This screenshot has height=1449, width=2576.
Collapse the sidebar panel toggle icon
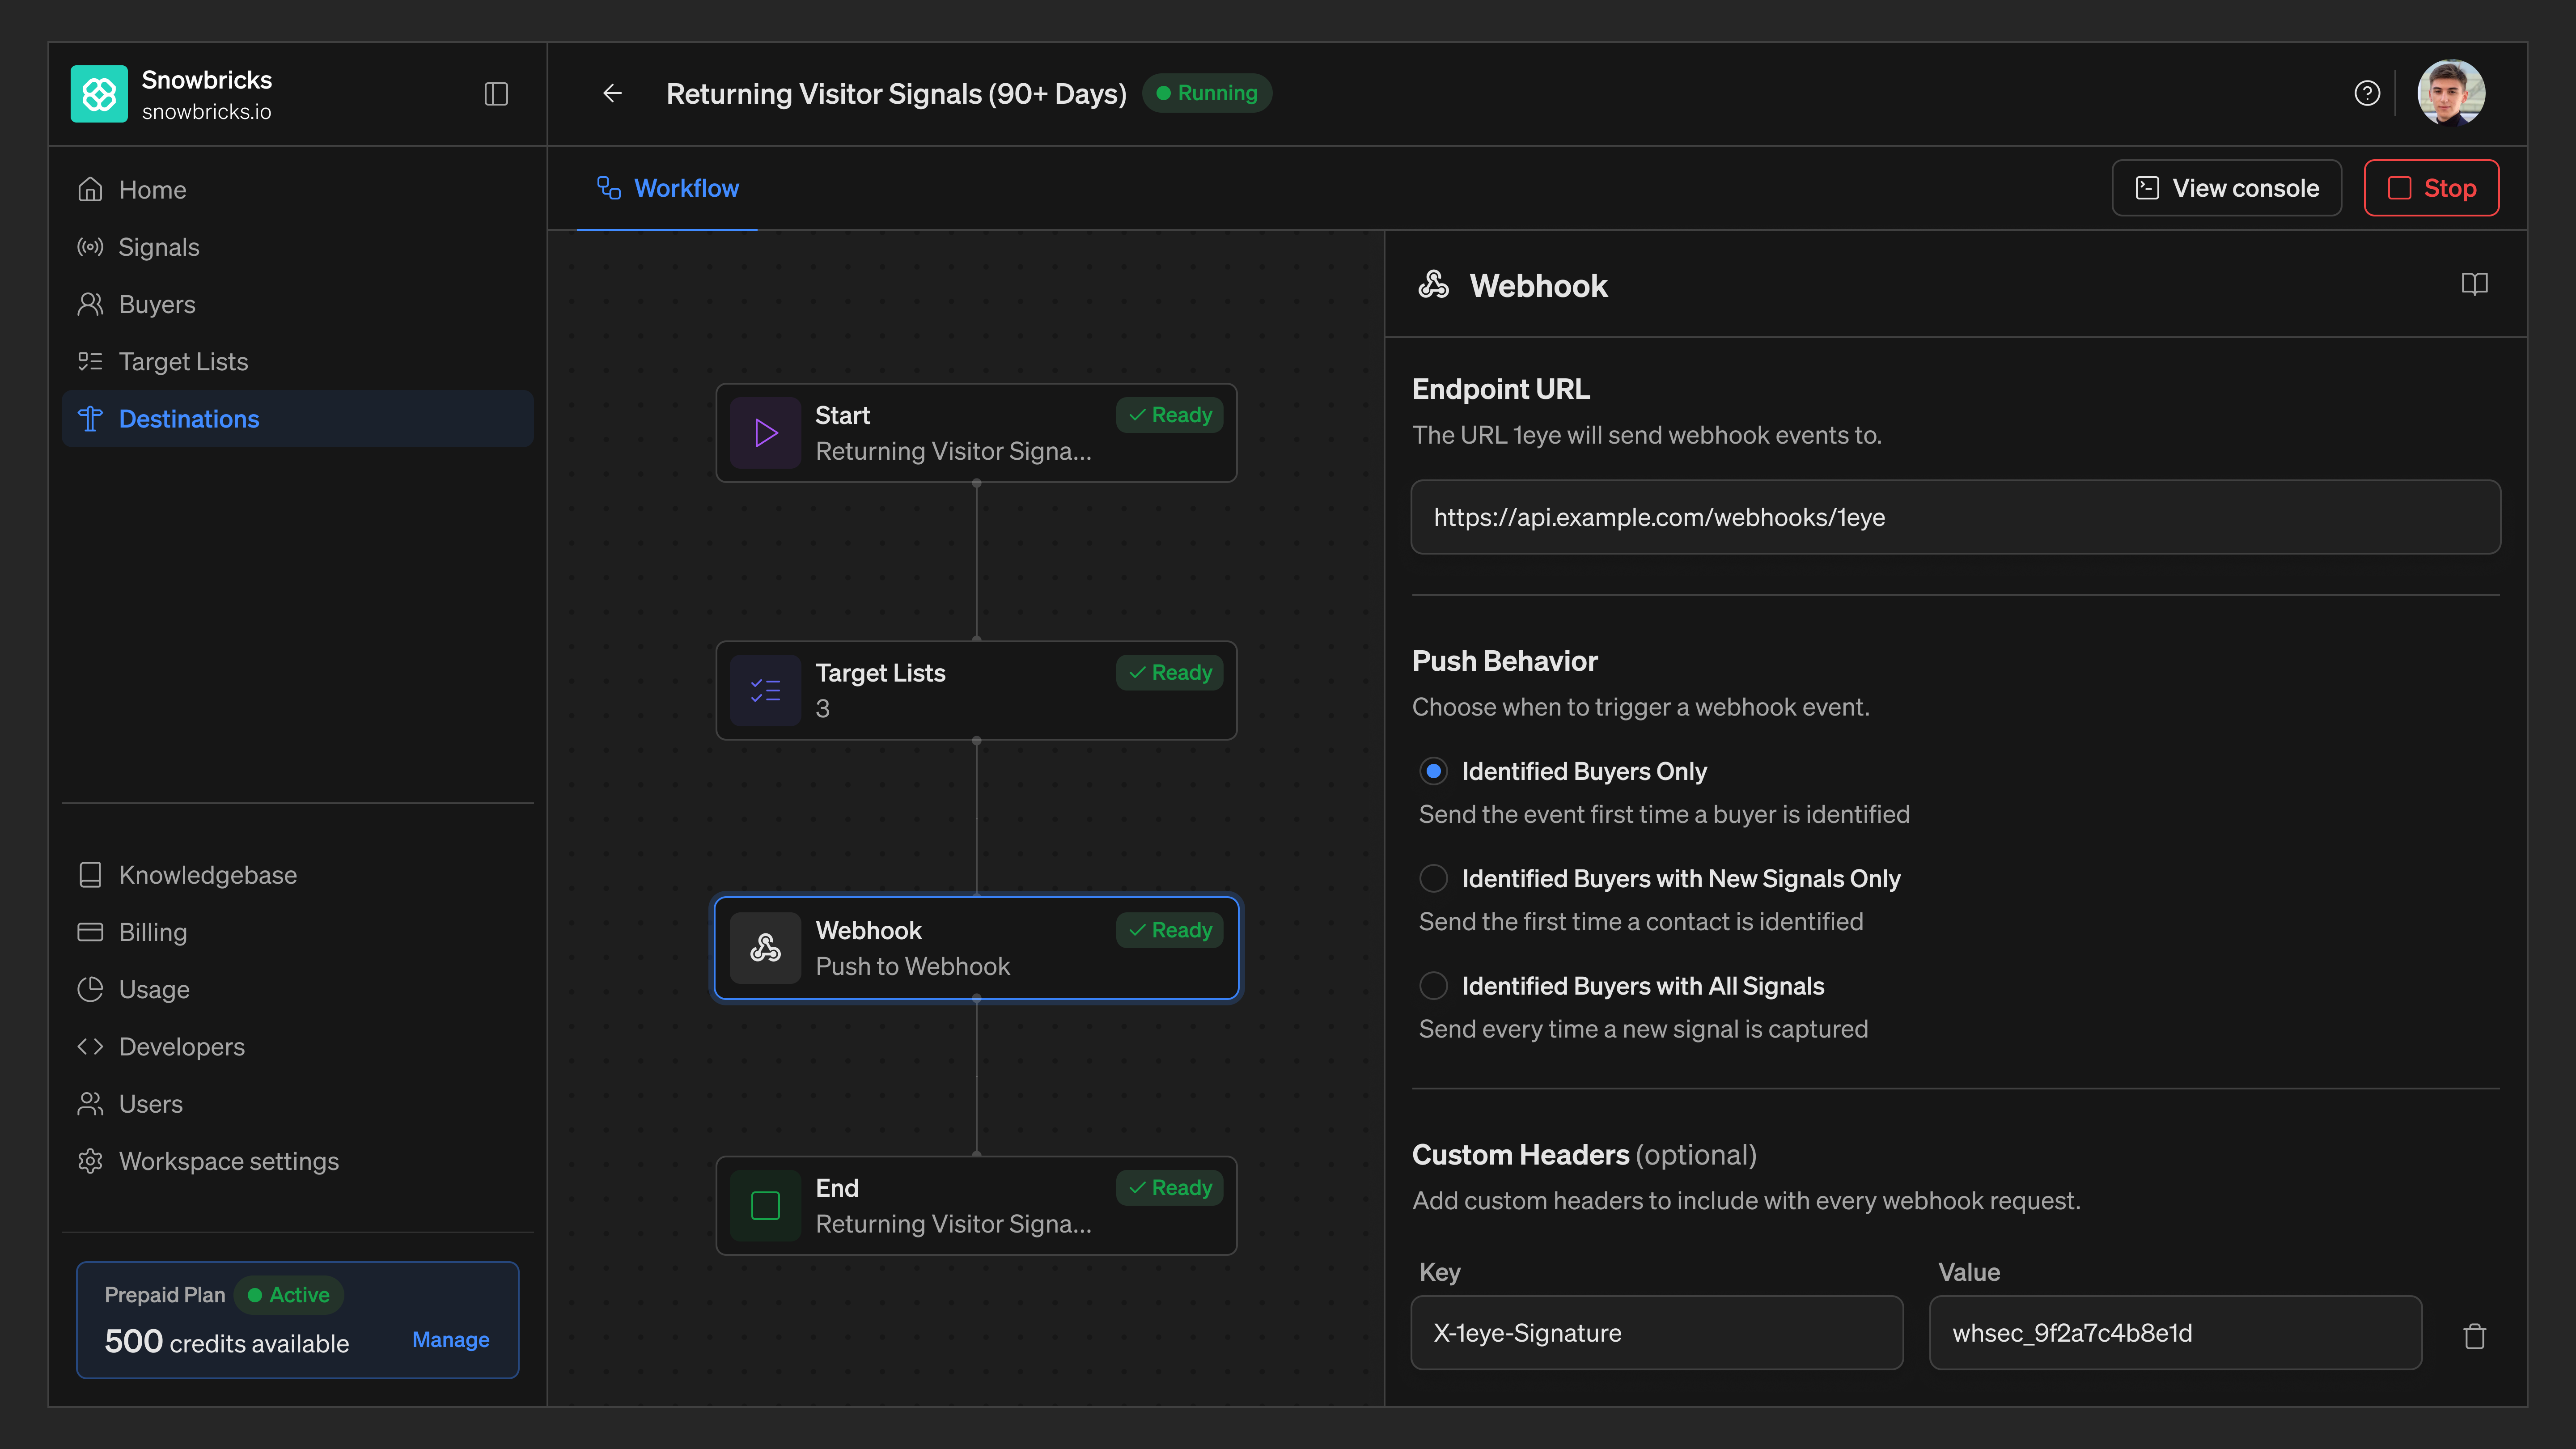click(x=496, y=94)
